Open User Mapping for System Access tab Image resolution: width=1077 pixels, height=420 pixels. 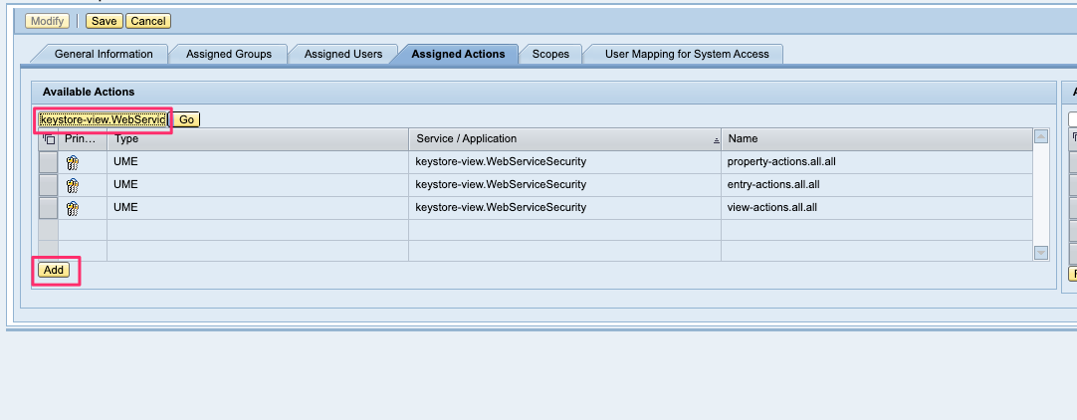[x=687, y=54]
